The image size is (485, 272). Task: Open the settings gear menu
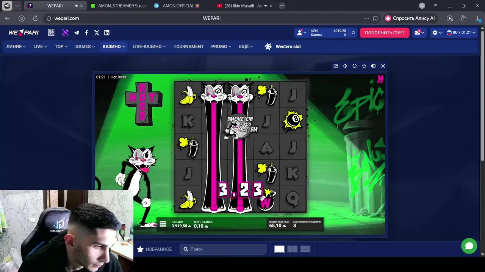[x=437, y=33]
